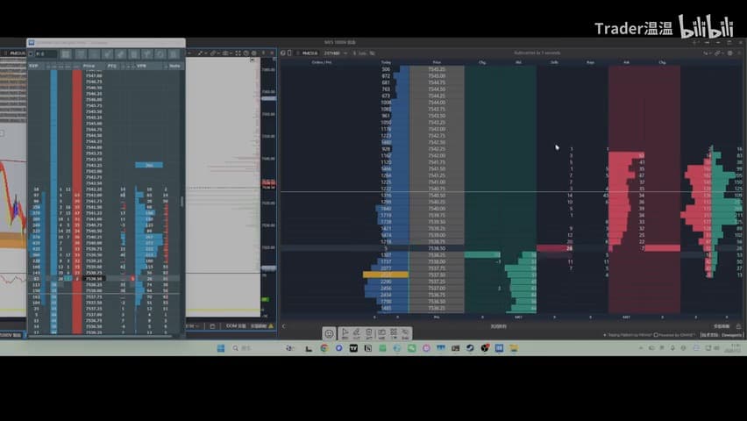
Task: Click the fullscreen expand icon above chart panel
Action: pyautogui.click(x=238, y=53)
